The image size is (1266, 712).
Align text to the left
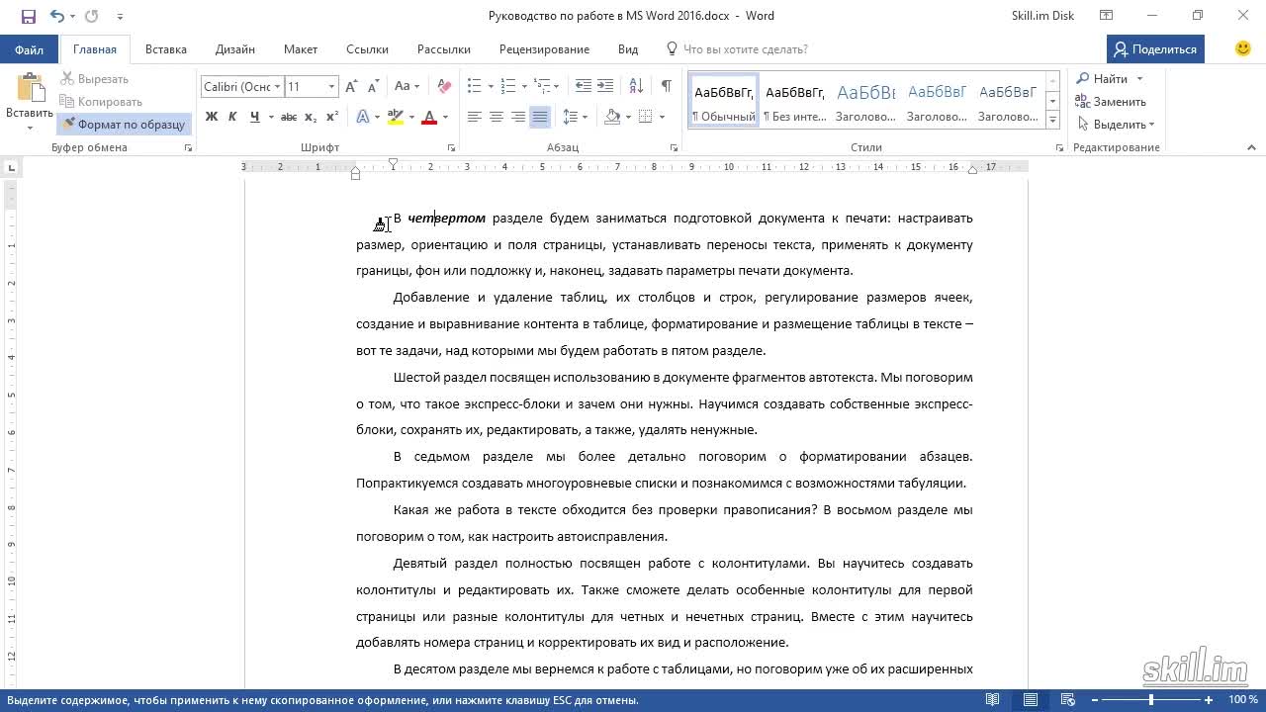[475, 117]
